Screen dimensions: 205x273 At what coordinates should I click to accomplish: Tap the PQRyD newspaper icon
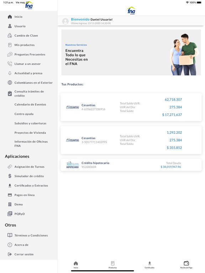click(x=10, y=214)
